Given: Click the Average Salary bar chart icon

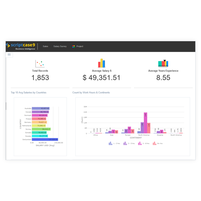Looking at the screenshot, I should point(102,63).
